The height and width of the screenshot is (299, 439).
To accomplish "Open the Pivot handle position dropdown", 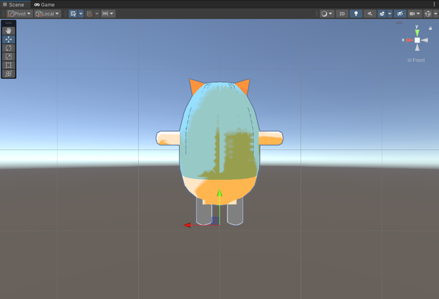I will coord(19,13).
